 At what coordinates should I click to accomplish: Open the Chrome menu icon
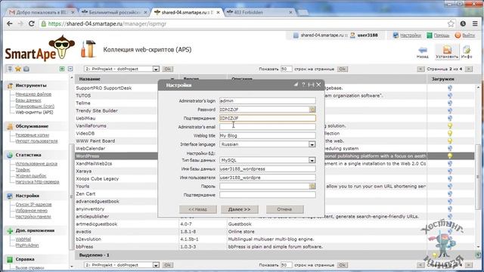(x=475, y=23)
